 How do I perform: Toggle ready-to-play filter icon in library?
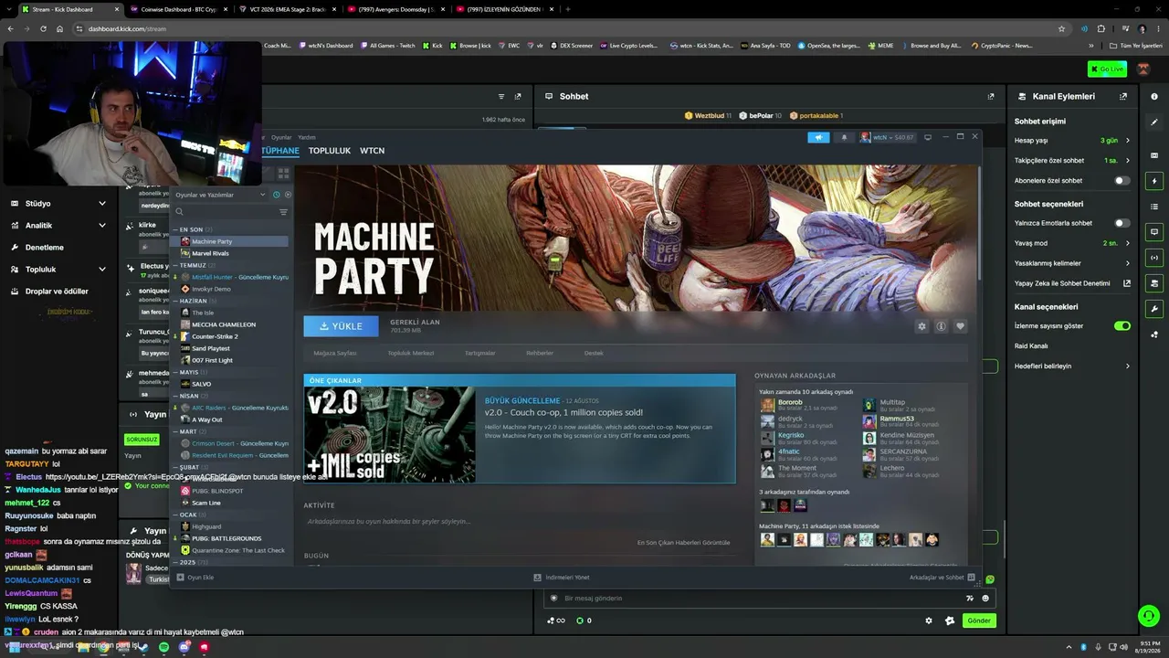click(x=288, y=195)
